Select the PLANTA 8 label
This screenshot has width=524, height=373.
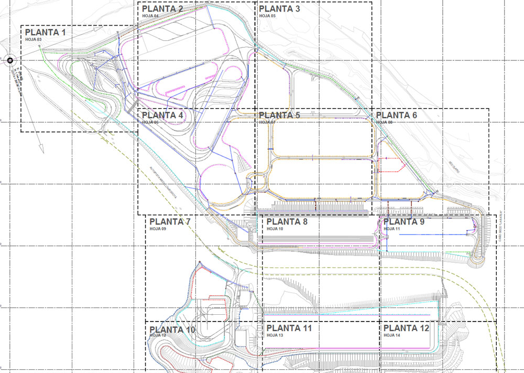[x=287, y=222]
